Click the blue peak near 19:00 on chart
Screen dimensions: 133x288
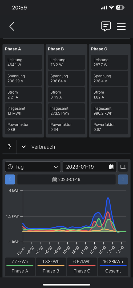click(108, 198)
